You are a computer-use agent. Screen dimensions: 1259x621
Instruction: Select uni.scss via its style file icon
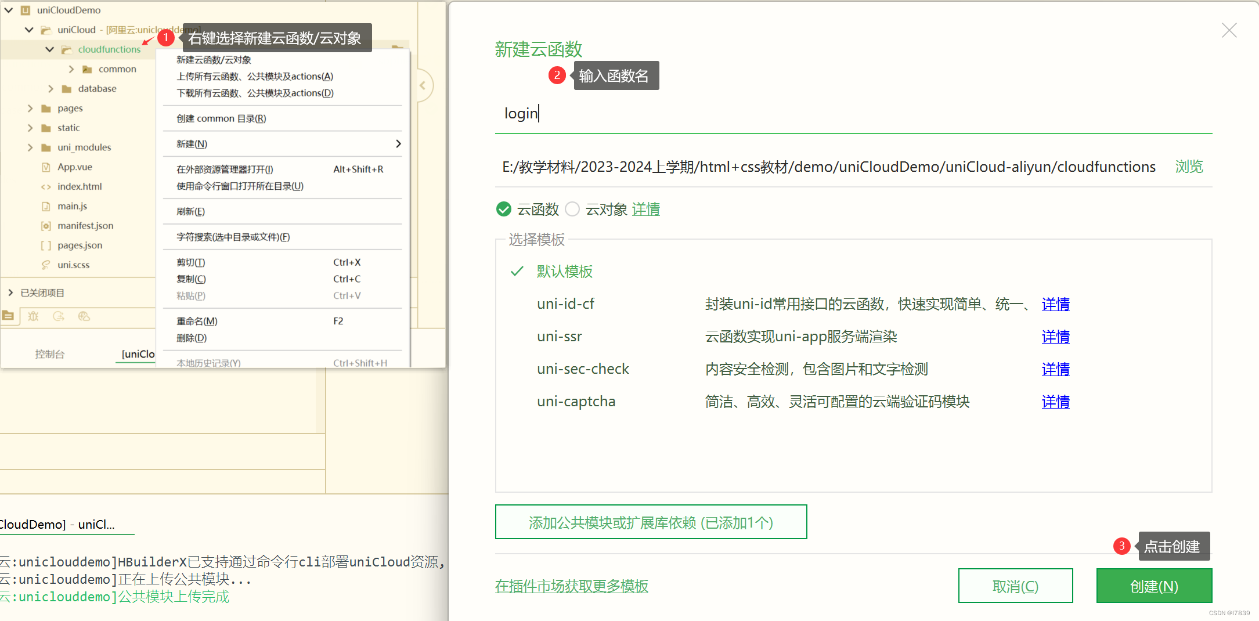click(x=46, y=265)
